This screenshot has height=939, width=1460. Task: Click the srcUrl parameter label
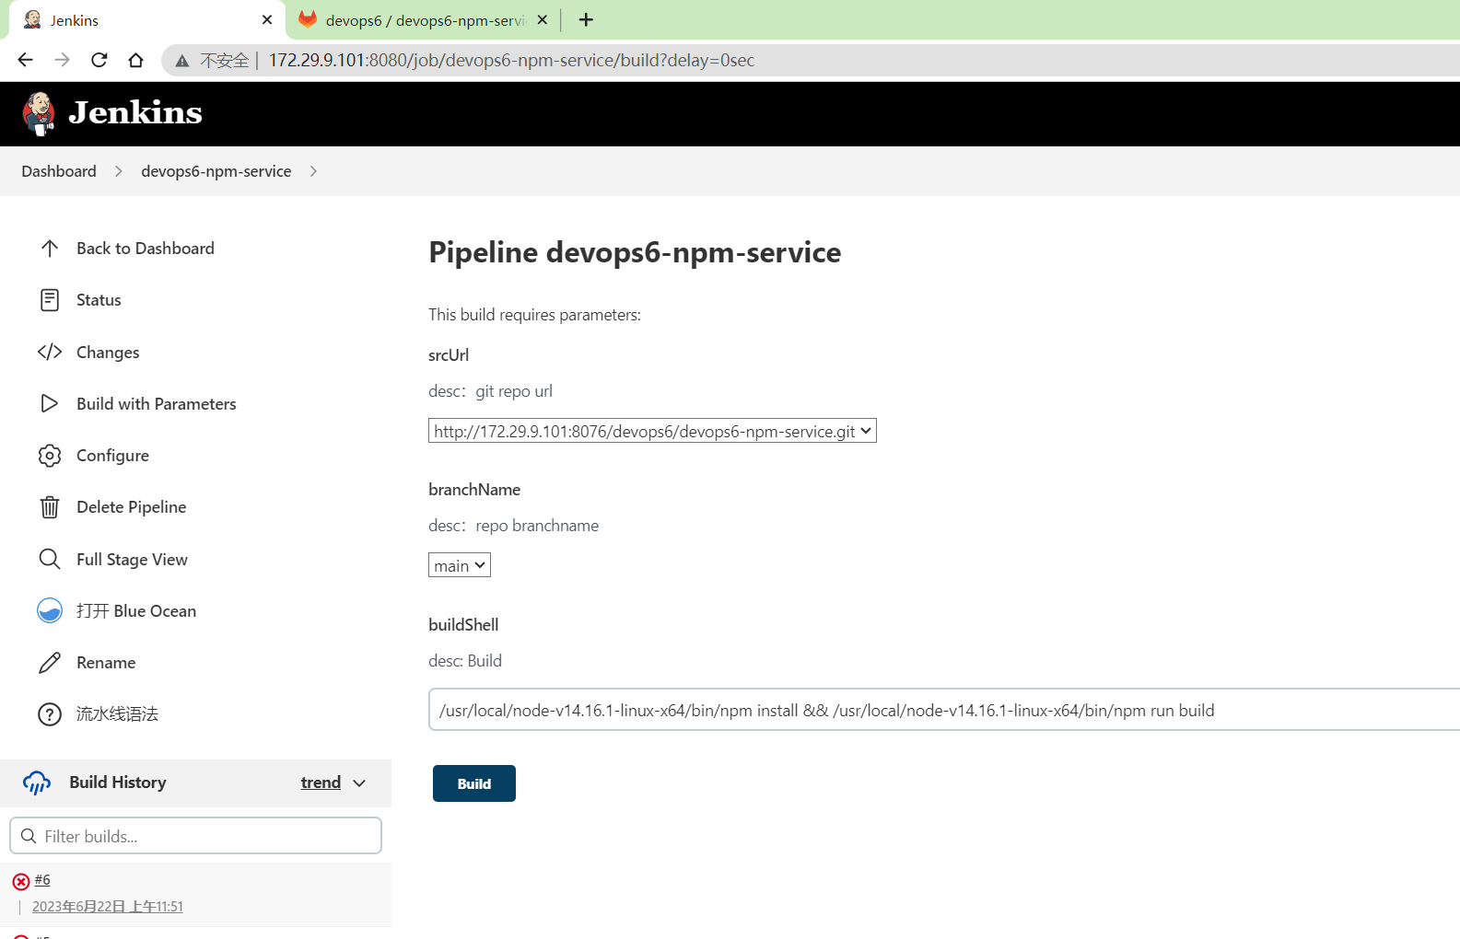click(x=449, y=355)
